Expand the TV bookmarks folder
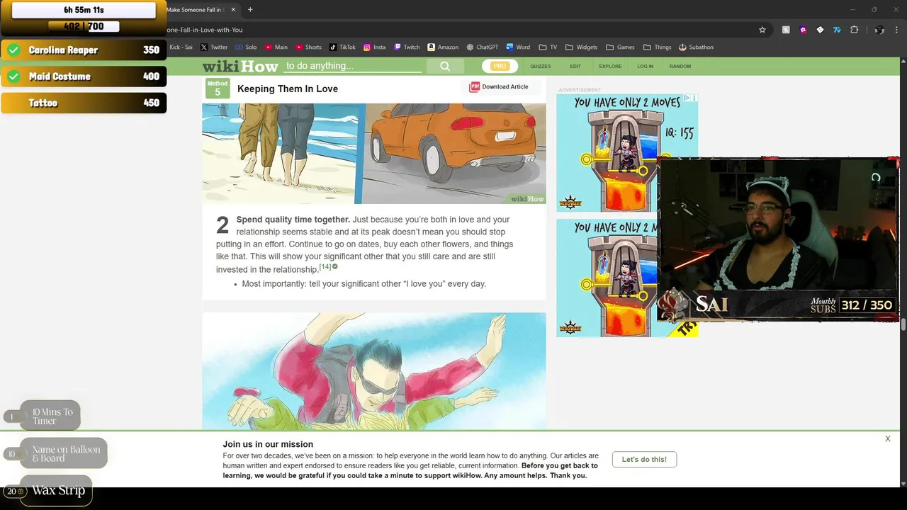 548,47
